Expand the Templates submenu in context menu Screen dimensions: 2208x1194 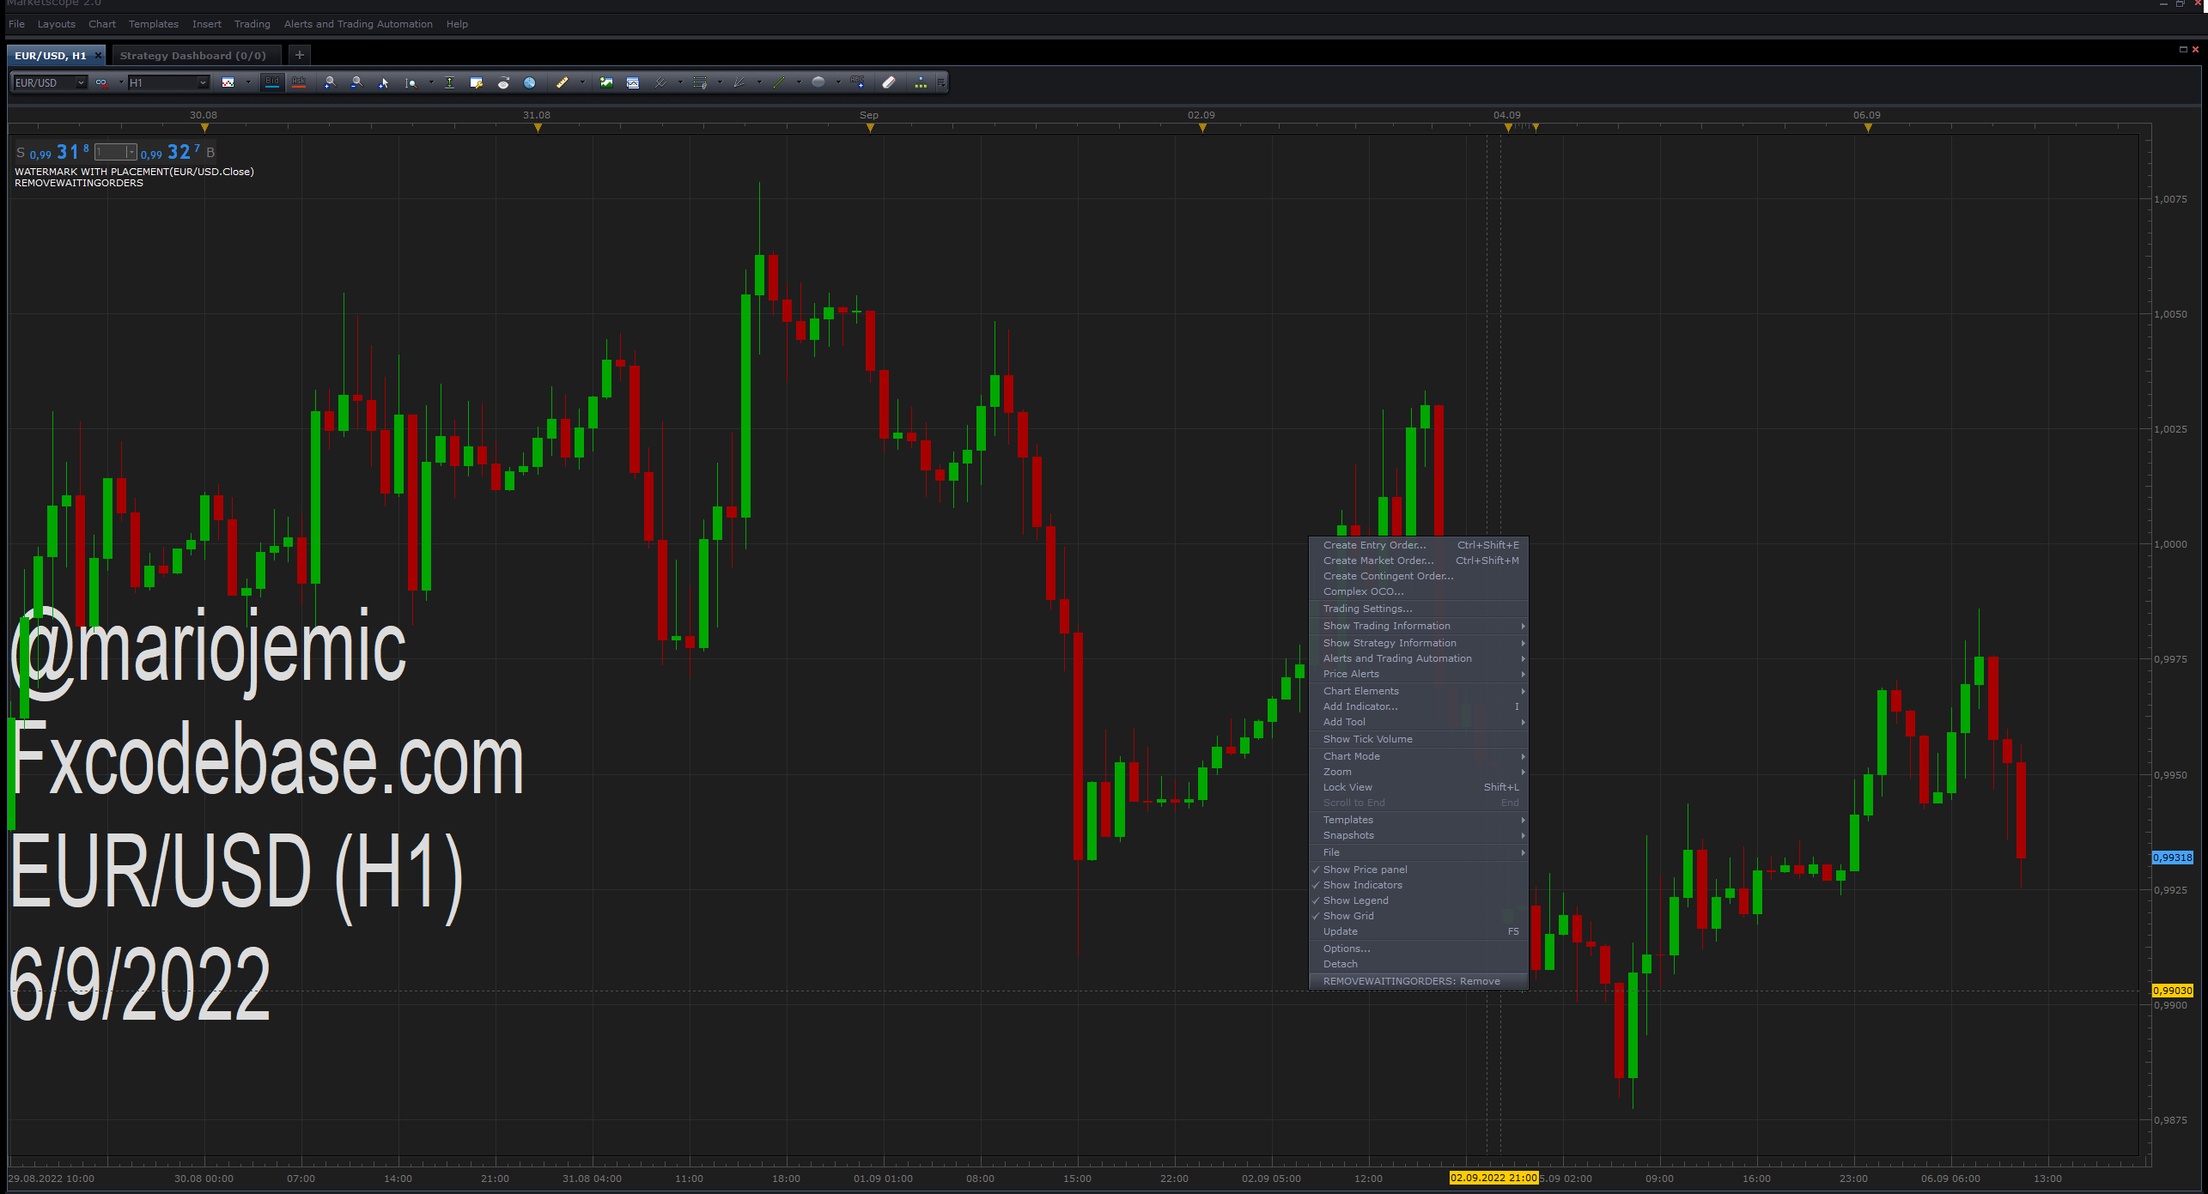click(1419, 820)
